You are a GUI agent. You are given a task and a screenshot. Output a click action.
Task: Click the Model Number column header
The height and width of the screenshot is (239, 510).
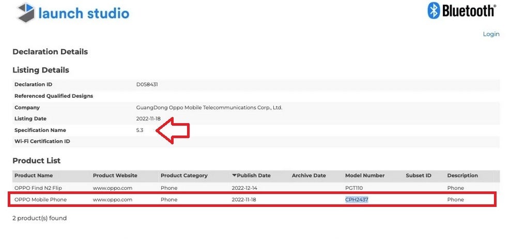[x=365, y=175]
